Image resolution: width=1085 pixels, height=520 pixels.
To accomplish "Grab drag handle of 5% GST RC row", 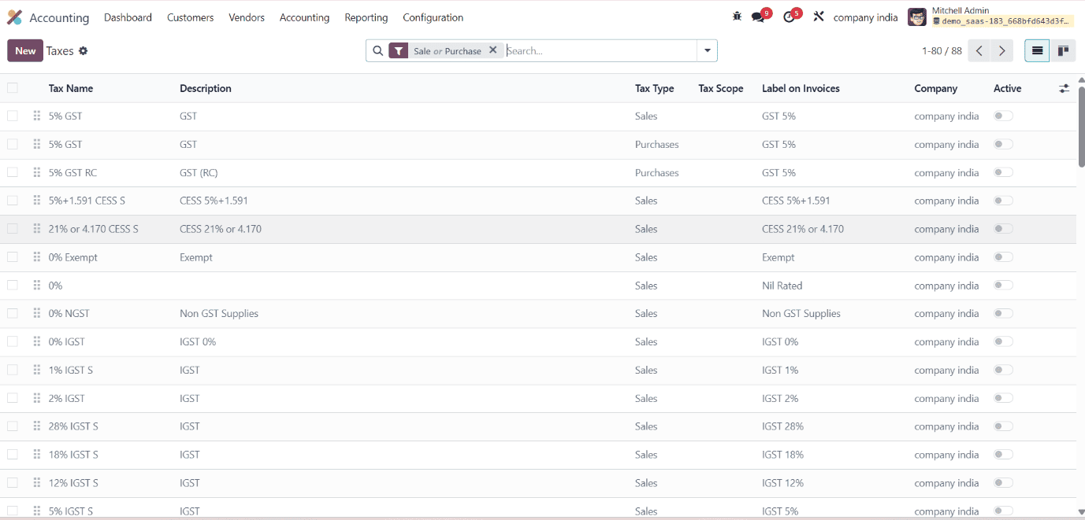I will coord(37,172).
